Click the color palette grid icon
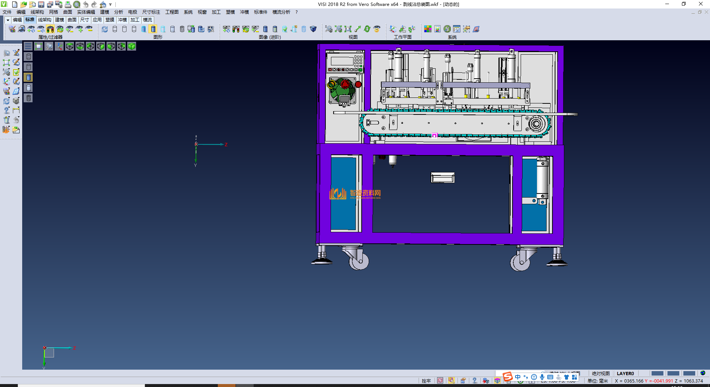The height and width of the screenshot is (387, 710). point(427,29)
